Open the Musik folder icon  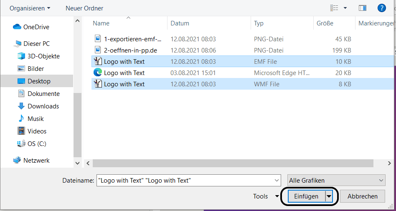pyautogui.click(x=21, y=119)
